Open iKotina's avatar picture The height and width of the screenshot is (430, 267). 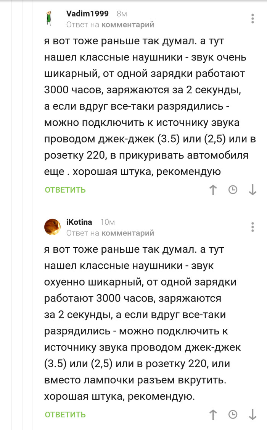coord(53,227)
